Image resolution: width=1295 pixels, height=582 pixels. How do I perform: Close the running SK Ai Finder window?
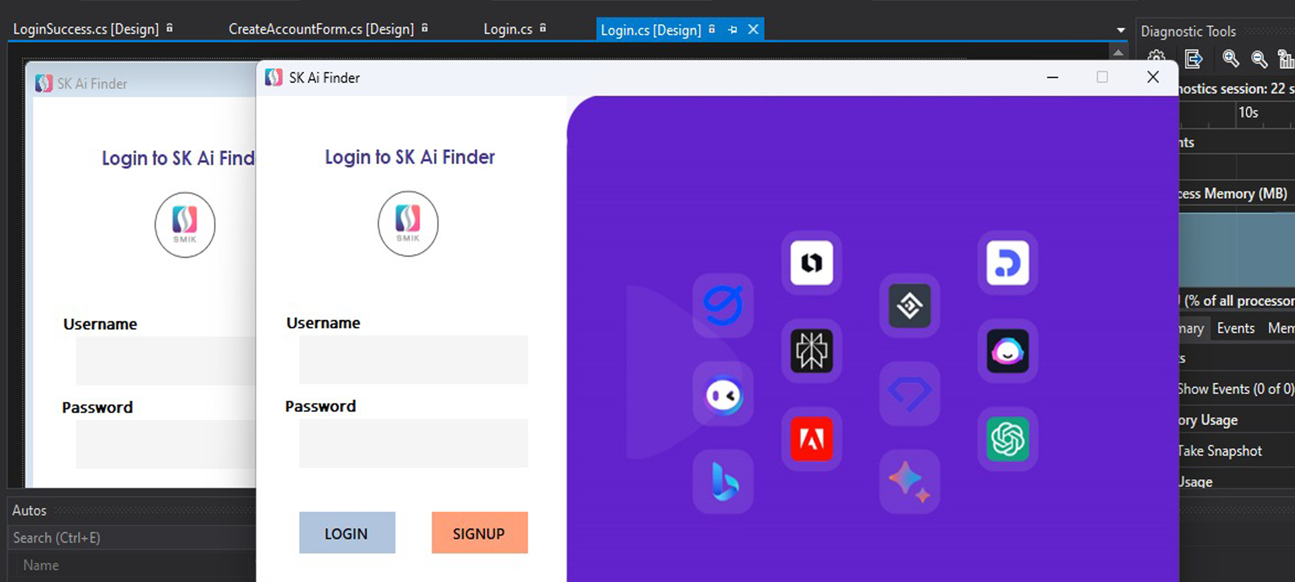[x=1153, y=77]
